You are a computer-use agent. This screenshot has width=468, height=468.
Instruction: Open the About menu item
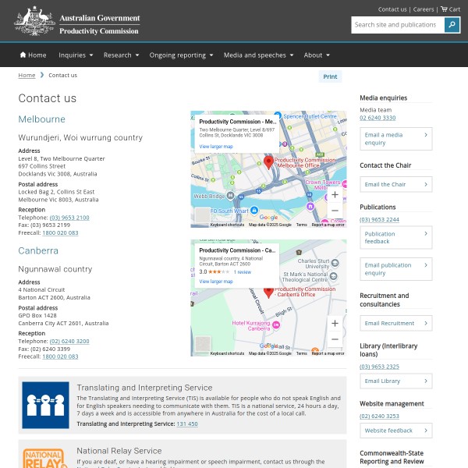pos(316,55)
